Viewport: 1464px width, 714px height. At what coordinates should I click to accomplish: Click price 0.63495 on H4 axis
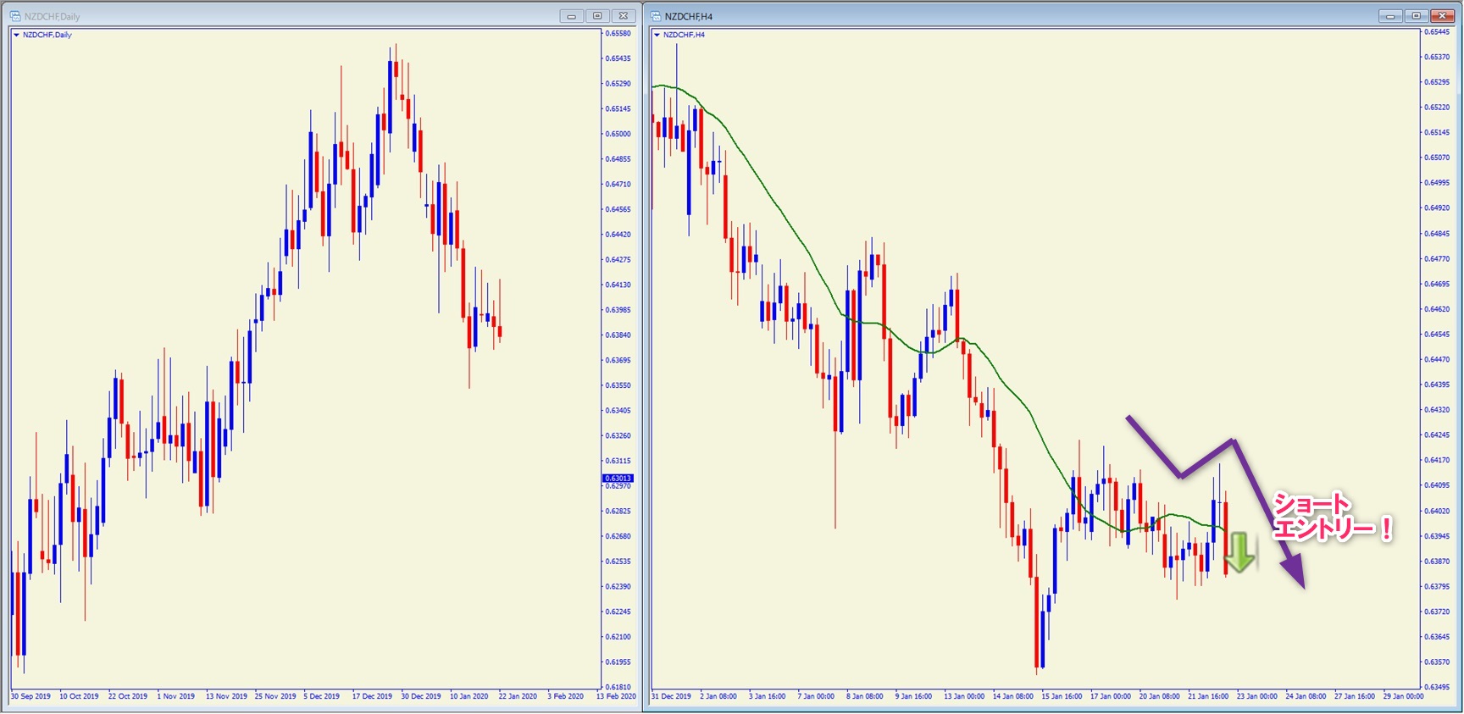[x=1437, y=687]
